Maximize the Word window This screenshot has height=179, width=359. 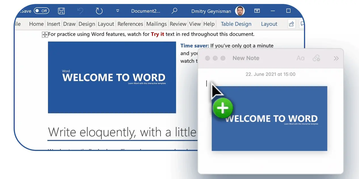point(288,11)
